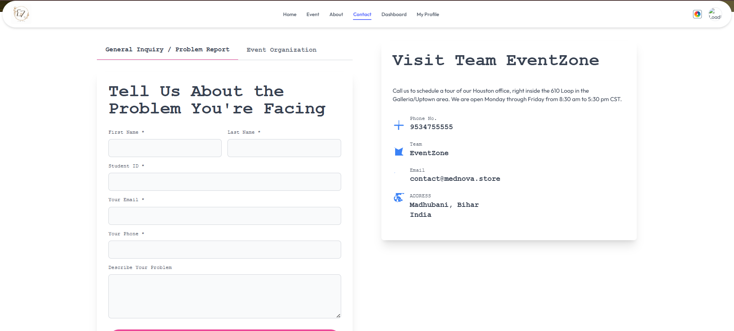Focus the Your Email field

click(x=224, y=216)
